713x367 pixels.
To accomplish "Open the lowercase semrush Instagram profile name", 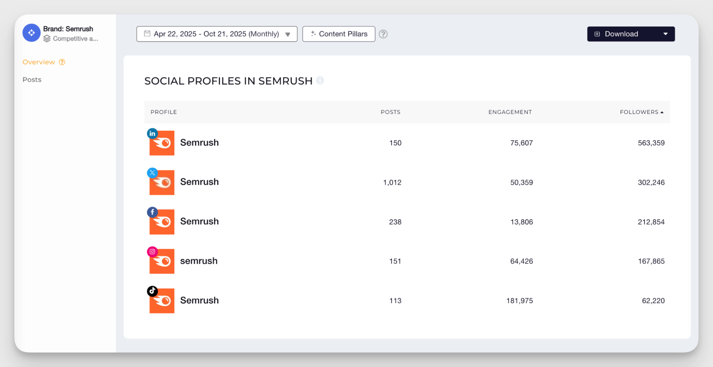I will click(x=199, y=261).
